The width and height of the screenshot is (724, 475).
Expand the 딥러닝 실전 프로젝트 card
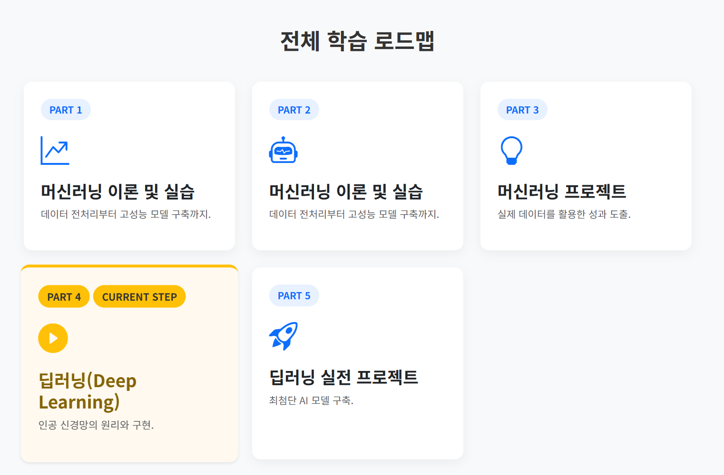(357, 363)
